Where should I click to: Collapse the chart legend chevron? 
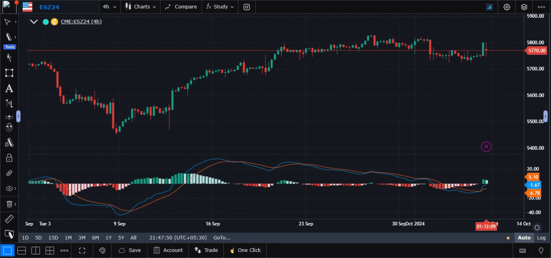[x=34, y=22]
